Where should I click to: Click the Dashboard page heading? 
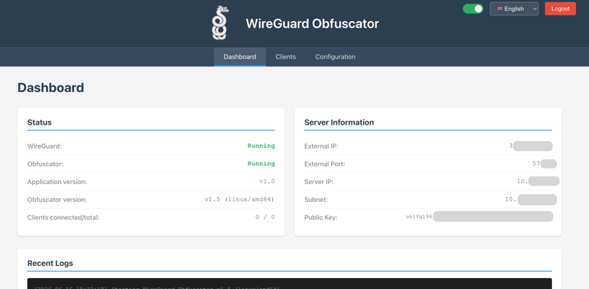point(51,88)
